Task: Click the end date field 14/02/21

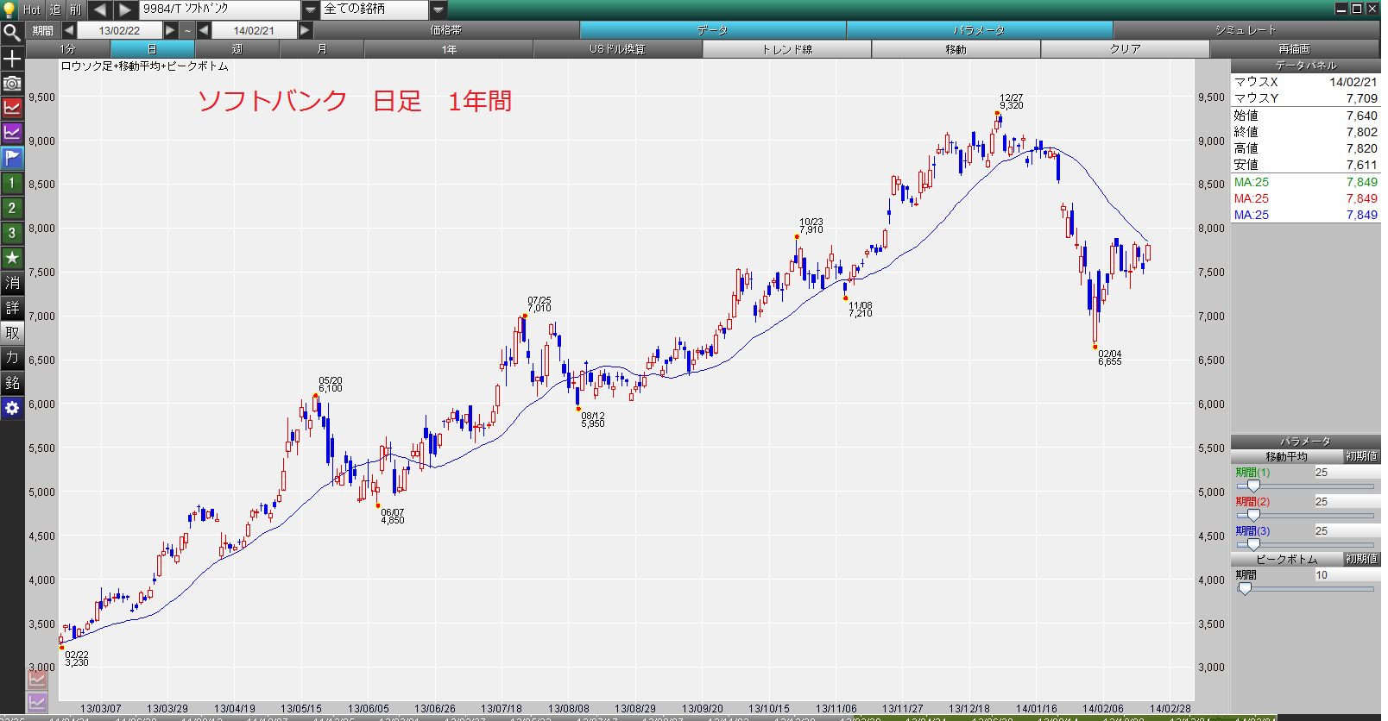Action: click(x=254, y=30)
